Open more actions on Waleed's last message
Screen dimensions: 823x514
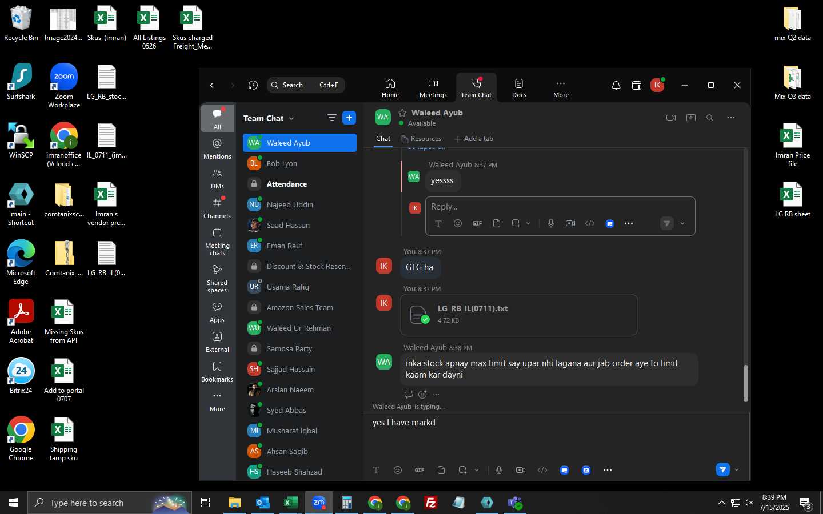coord(436,395)
